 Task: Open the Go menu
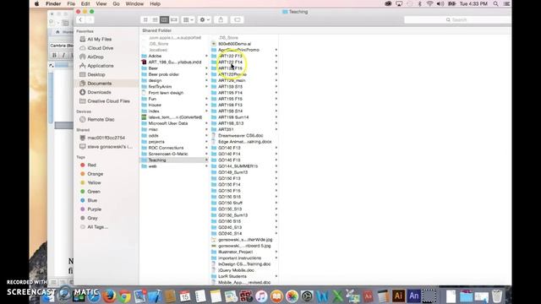tap(116, 3)
